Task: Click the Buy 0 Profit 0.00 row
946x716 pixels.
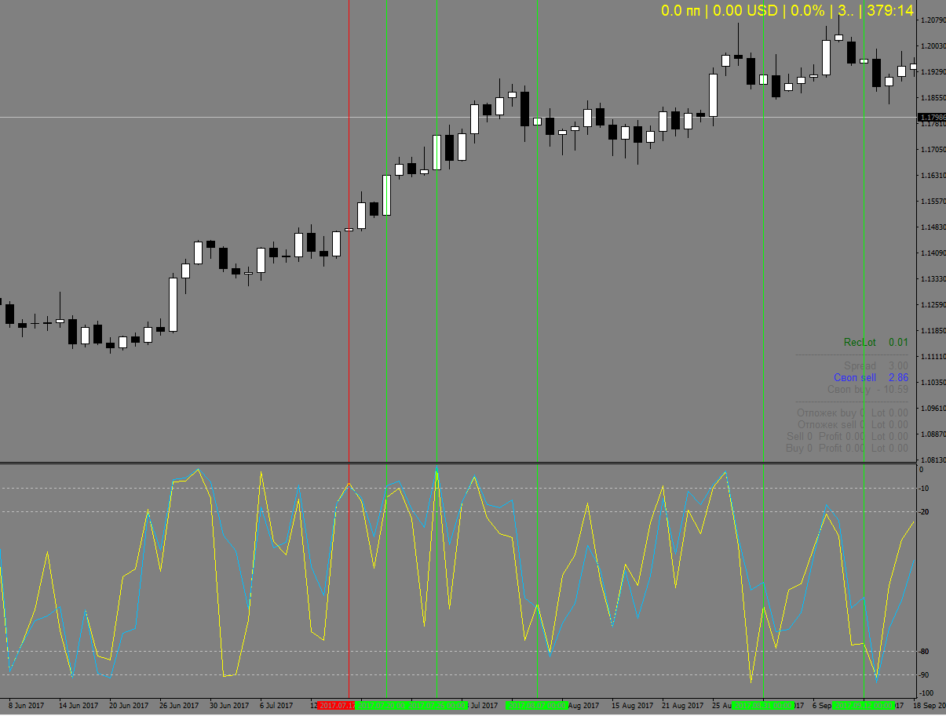Action: tap(847, 448)
